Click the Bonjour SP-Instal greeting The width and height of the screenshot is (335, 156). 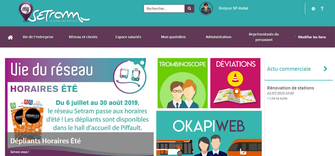(233, 8)
